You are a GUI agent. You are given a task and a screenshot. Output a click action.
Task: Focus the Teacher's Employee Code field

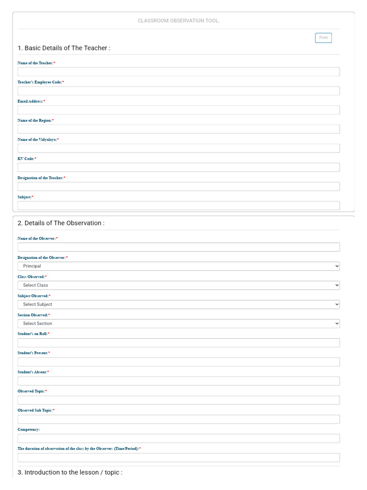[178, 91]
